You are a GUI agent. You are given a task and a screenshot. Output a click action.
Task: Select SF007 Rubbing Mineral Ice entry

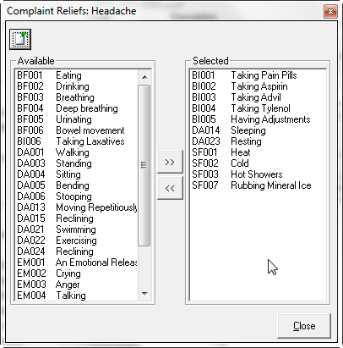(x=258, y=185)
